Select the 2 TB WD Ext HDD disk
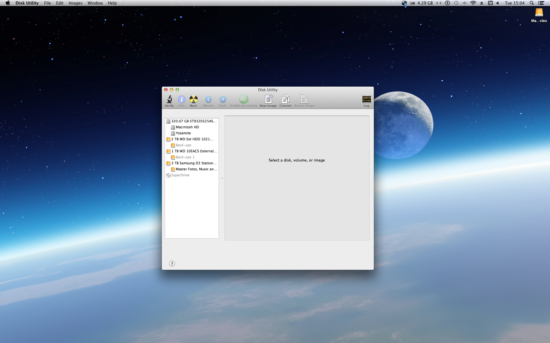 pyautogui.click(x=192, y=139)
